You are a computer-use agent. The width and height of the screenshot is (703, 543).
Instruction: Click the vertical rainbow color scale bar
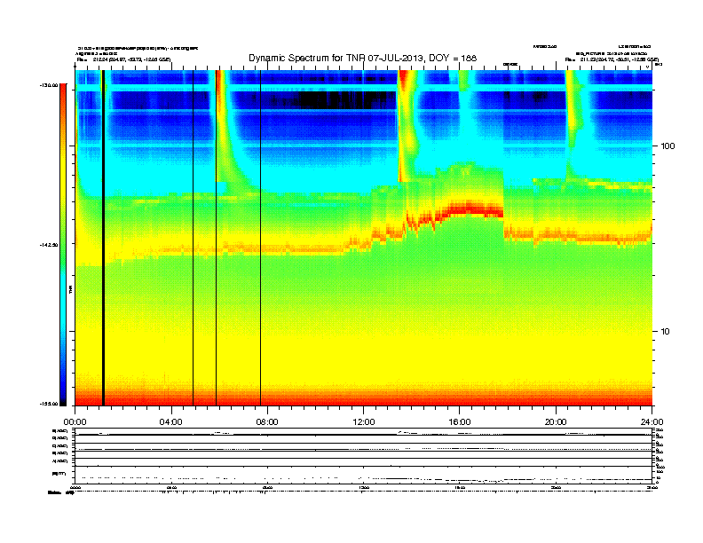63,245
